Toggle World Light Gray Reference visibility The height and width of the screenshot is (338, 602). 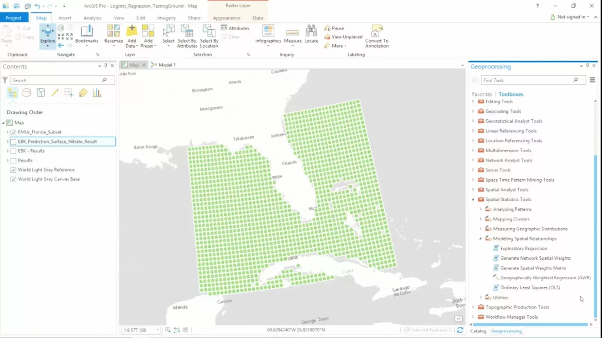click(x=13, y=170)
